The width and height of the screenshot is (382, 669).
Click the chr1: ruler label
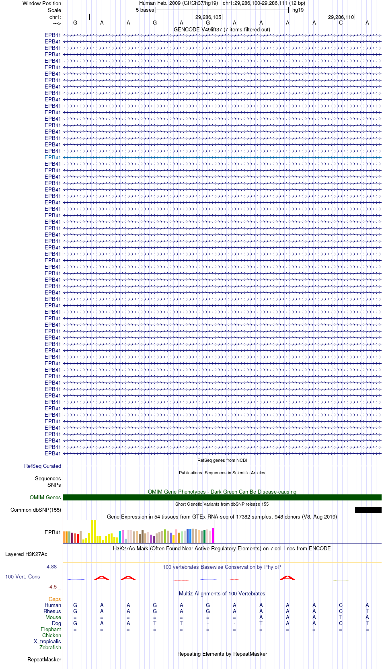pyautogui.click(x=55, y=17)
